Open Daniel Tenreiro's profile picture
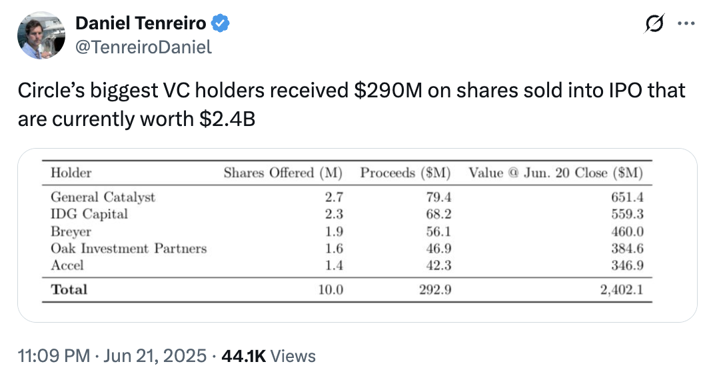Image resolution: width=709 pixels, height=380 pixels. 41,35
